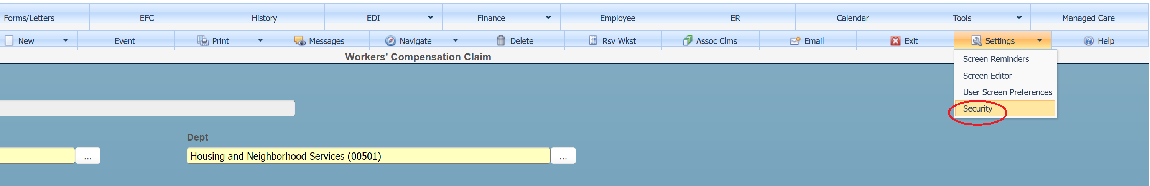Click the red Exit icon
This screenshot has width=1150, height=186.
(x=895, y=41)
